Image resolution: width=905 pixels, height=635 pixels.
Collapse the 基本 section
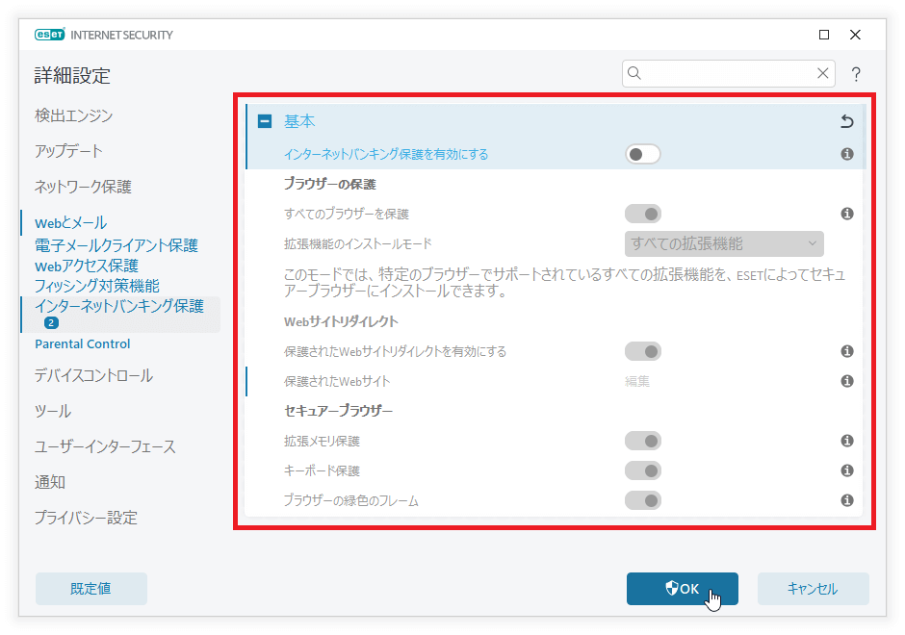click(265, 122)
